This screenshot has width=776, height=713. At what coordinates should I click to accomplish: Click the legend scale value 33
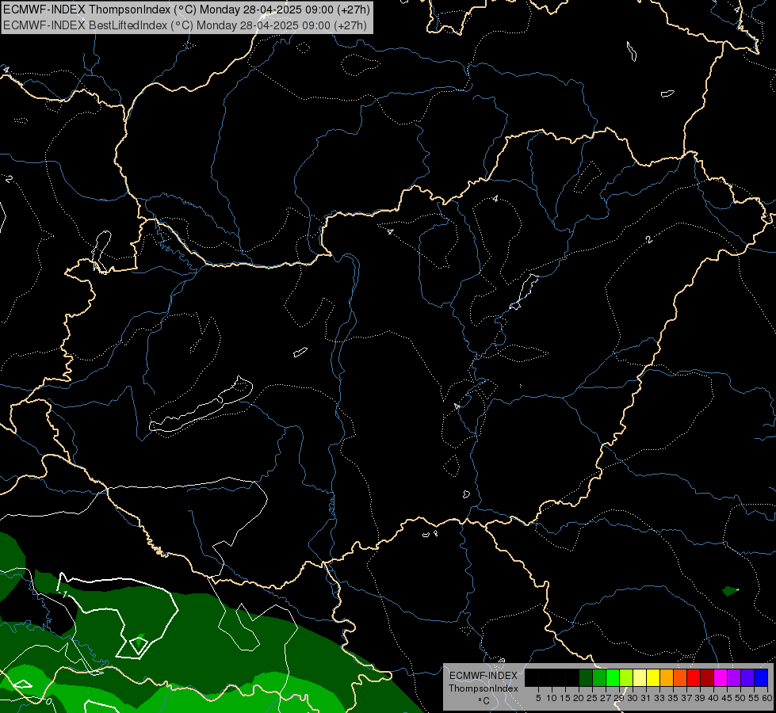(x=659, y=698)
